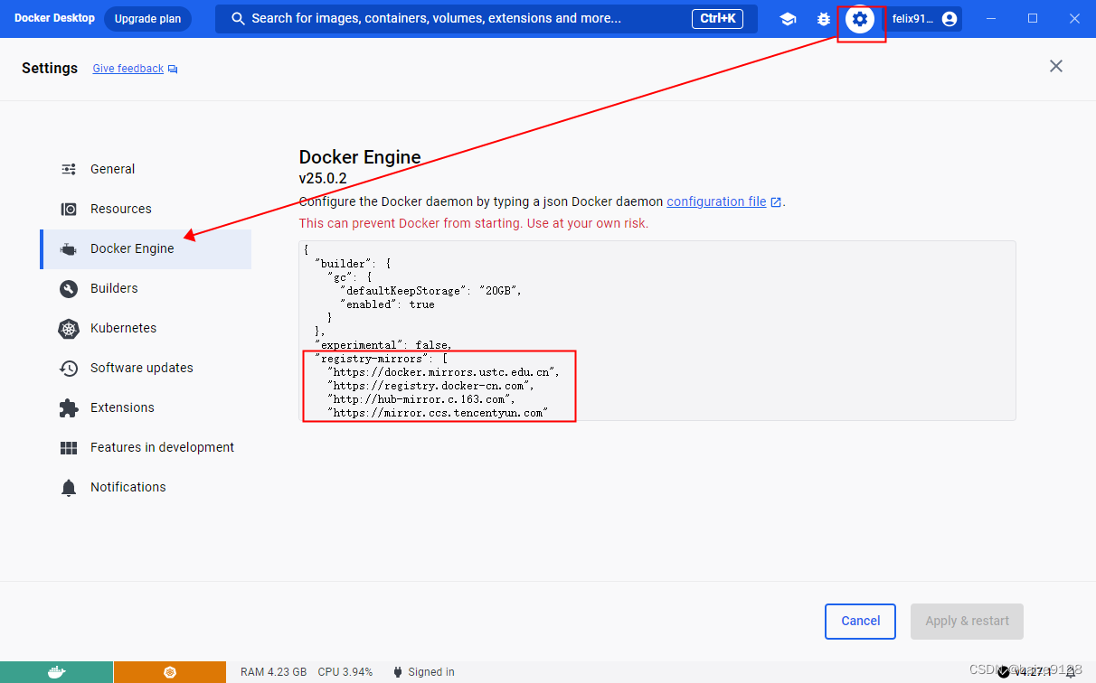Click the Cancel button

[x=860, y=622]
